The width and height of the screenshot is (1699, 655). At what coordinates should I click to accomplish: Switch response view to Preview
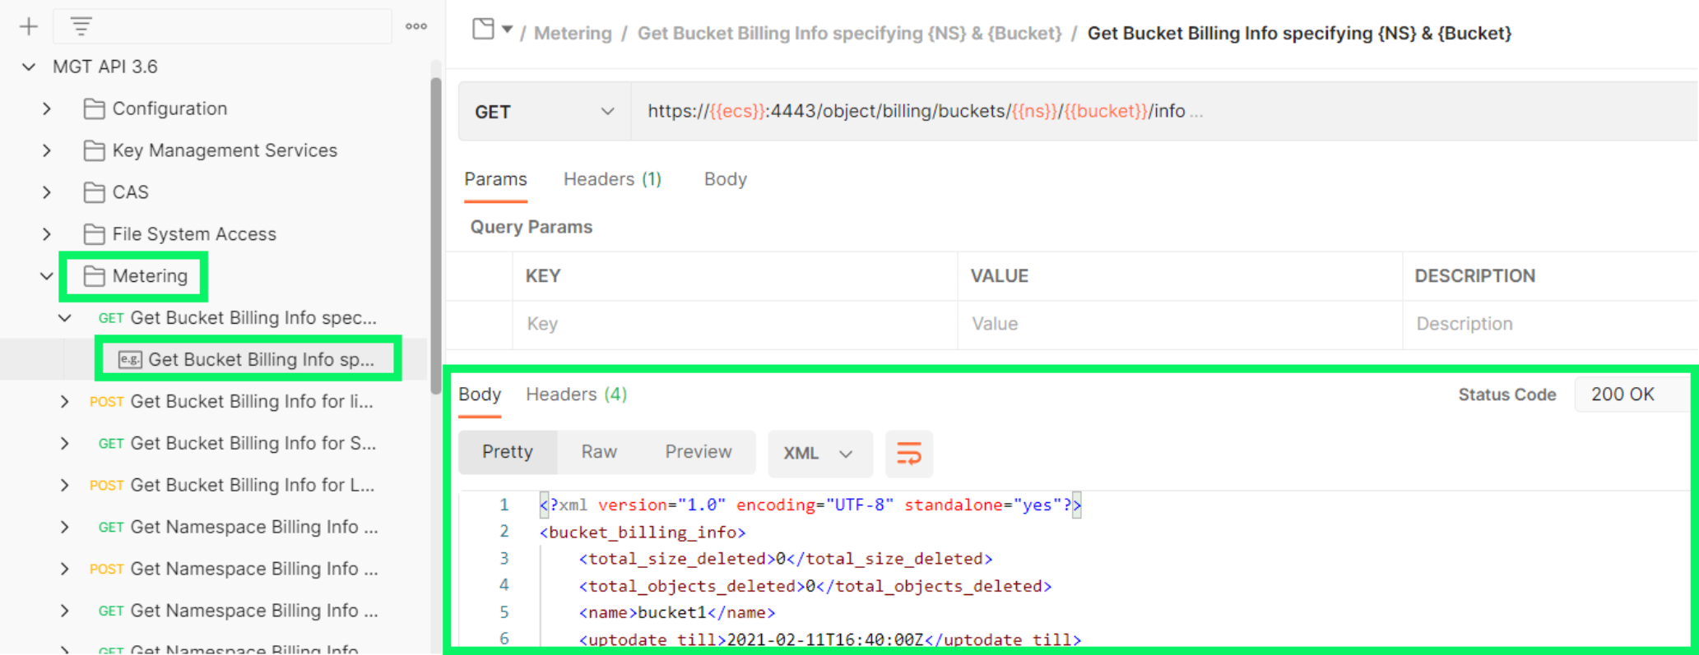click(699, 452)
